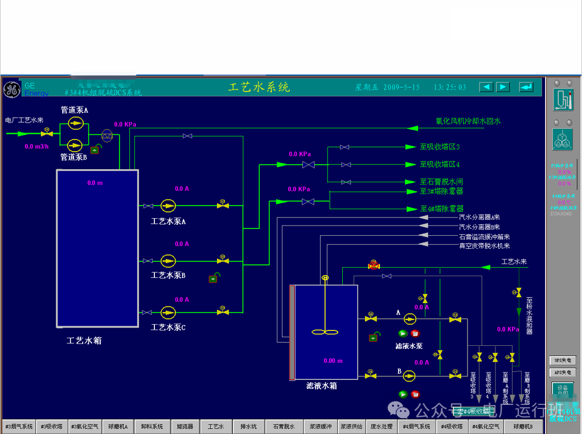Open the #3氧化空气 tab
This screenshot has width=582, height=434.
85,426
